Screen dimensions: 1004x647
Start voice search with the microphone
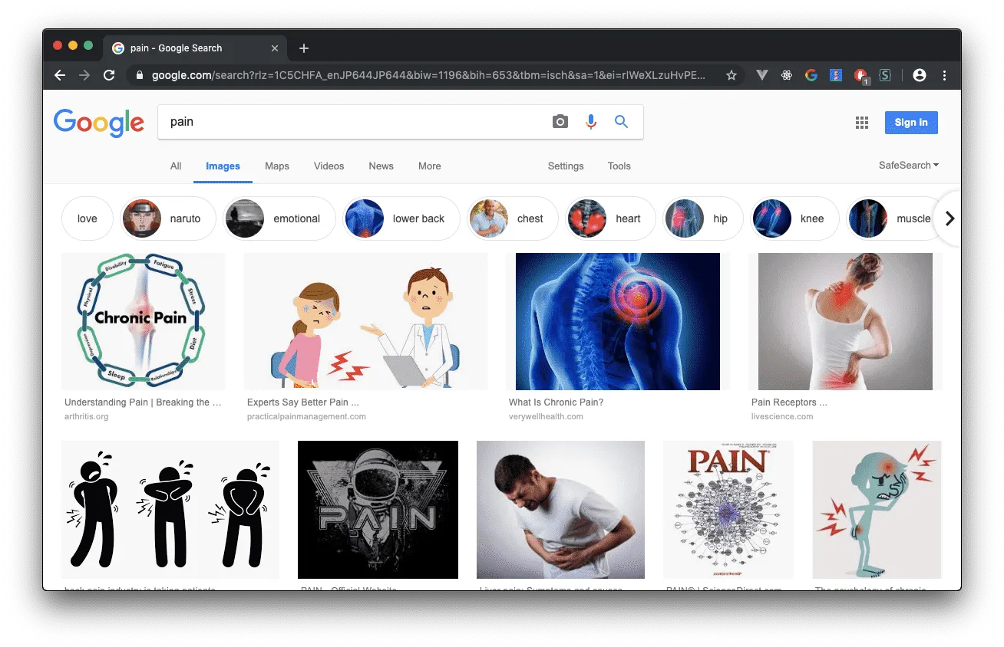(x=591, y=122)
